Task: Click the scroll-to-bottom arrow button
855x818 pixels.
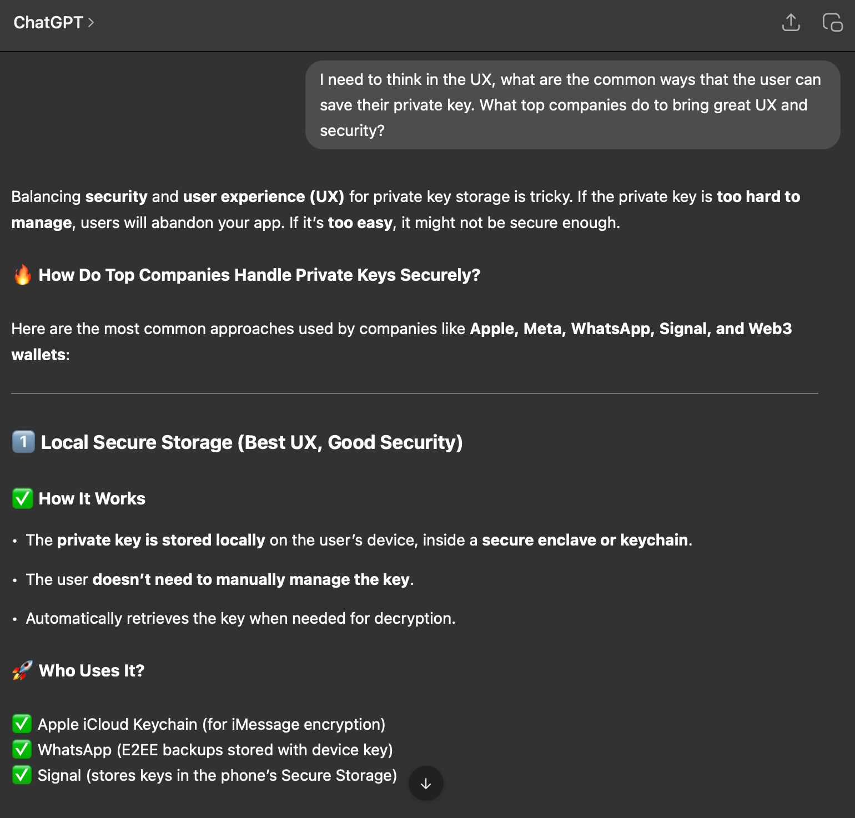Action: point(426,784)
